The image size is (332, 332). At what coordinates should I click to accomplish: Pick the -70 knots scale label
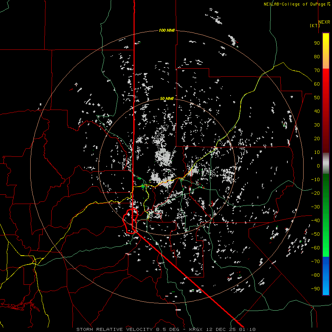(x=315, y=262)
